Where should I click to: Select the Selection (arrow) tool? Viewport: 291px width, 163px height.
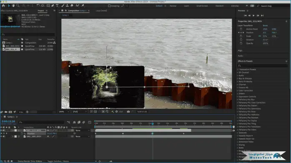click(8, 6)
